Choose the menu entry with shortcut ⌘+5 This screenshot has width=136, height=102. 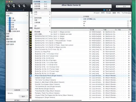pyautogui.click(x=42, y=8)
